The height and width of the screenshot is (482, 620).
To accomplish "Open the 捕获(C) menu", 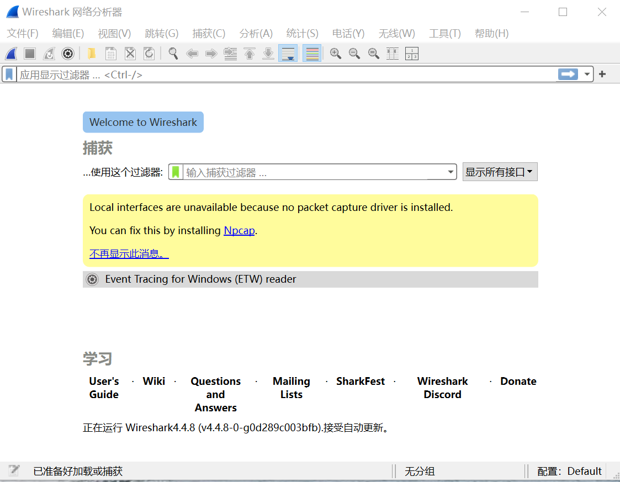I will pos(209,33).
